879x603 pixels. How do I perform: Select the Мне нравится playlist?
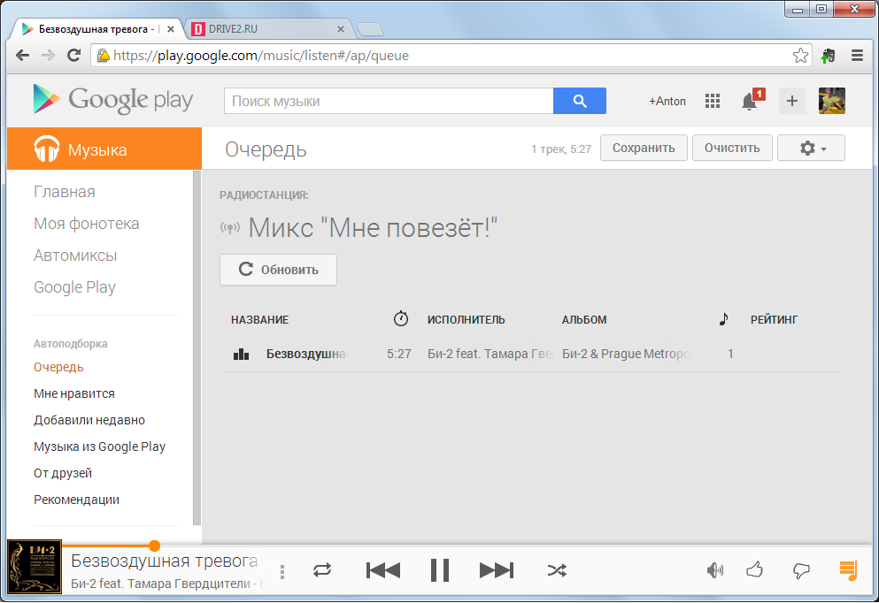[x=74, y=393]
